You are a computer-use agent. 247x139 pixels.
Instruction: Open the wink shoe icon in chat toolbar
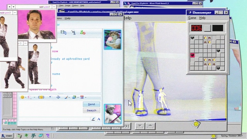[30, 97]
